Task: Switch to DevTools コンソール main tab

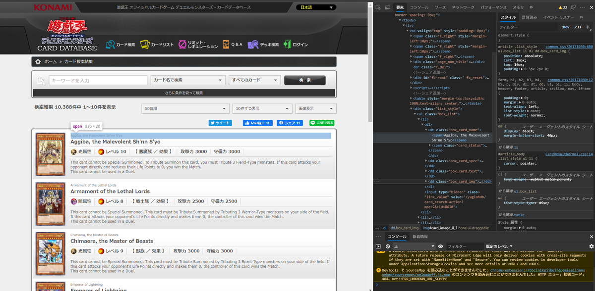Action: [x=419, y=7]
